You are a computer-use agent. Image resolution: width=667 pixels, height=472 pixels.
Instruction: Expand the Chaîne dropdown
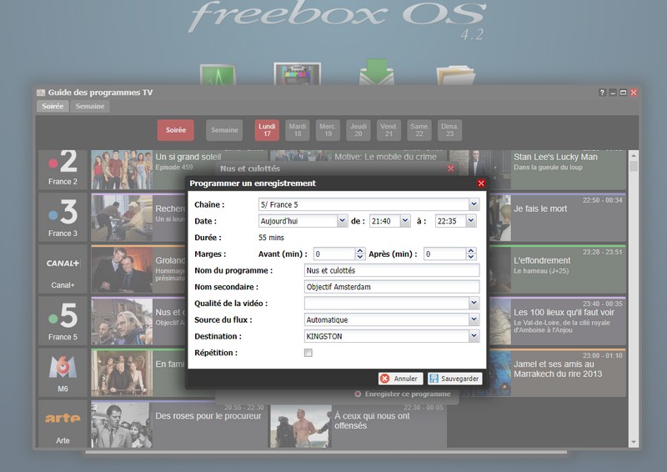(x=474, y=203)
